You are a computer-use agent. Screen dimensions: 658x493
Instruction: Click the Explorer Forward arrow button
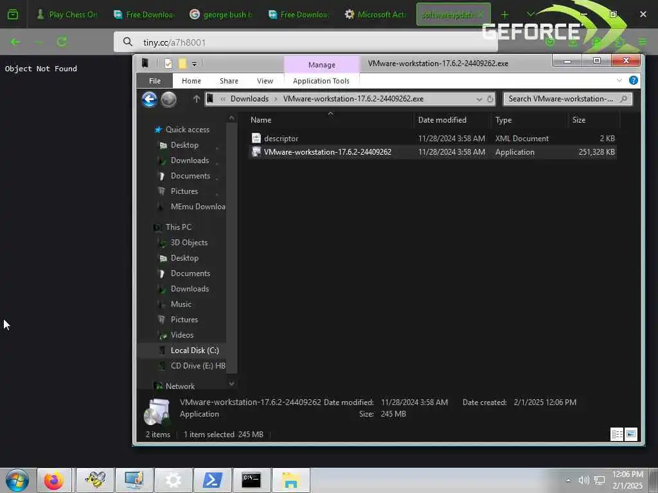pyautogui.click(x=169, y=99)
